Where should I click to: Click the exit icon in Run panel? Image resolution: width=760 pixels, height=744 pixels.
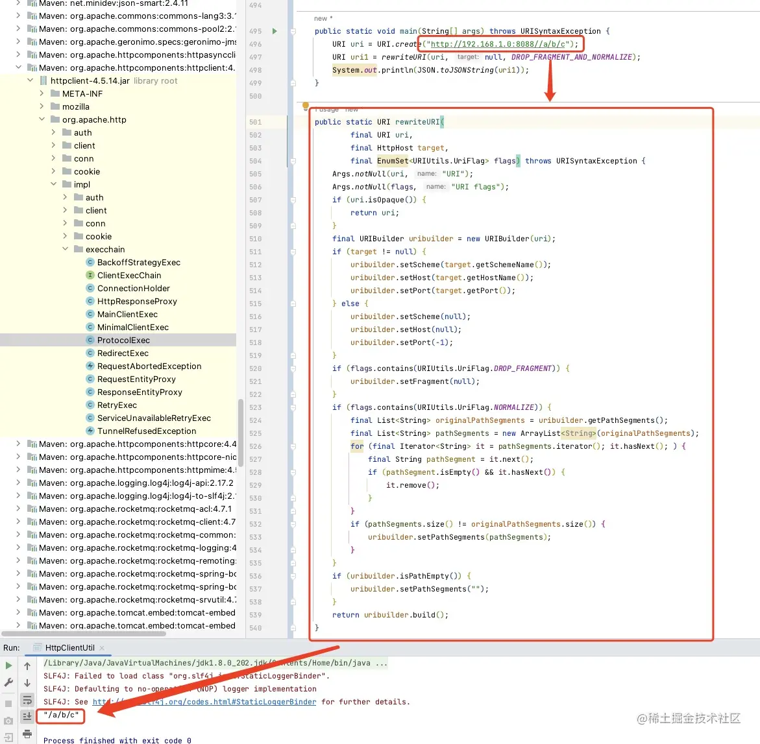8,738
